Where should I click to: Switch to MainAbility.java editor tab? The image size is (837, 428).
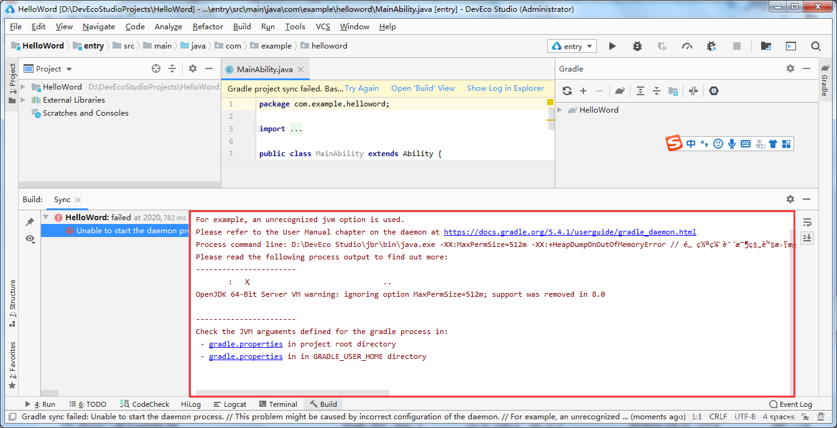click(x=264, y=70)
